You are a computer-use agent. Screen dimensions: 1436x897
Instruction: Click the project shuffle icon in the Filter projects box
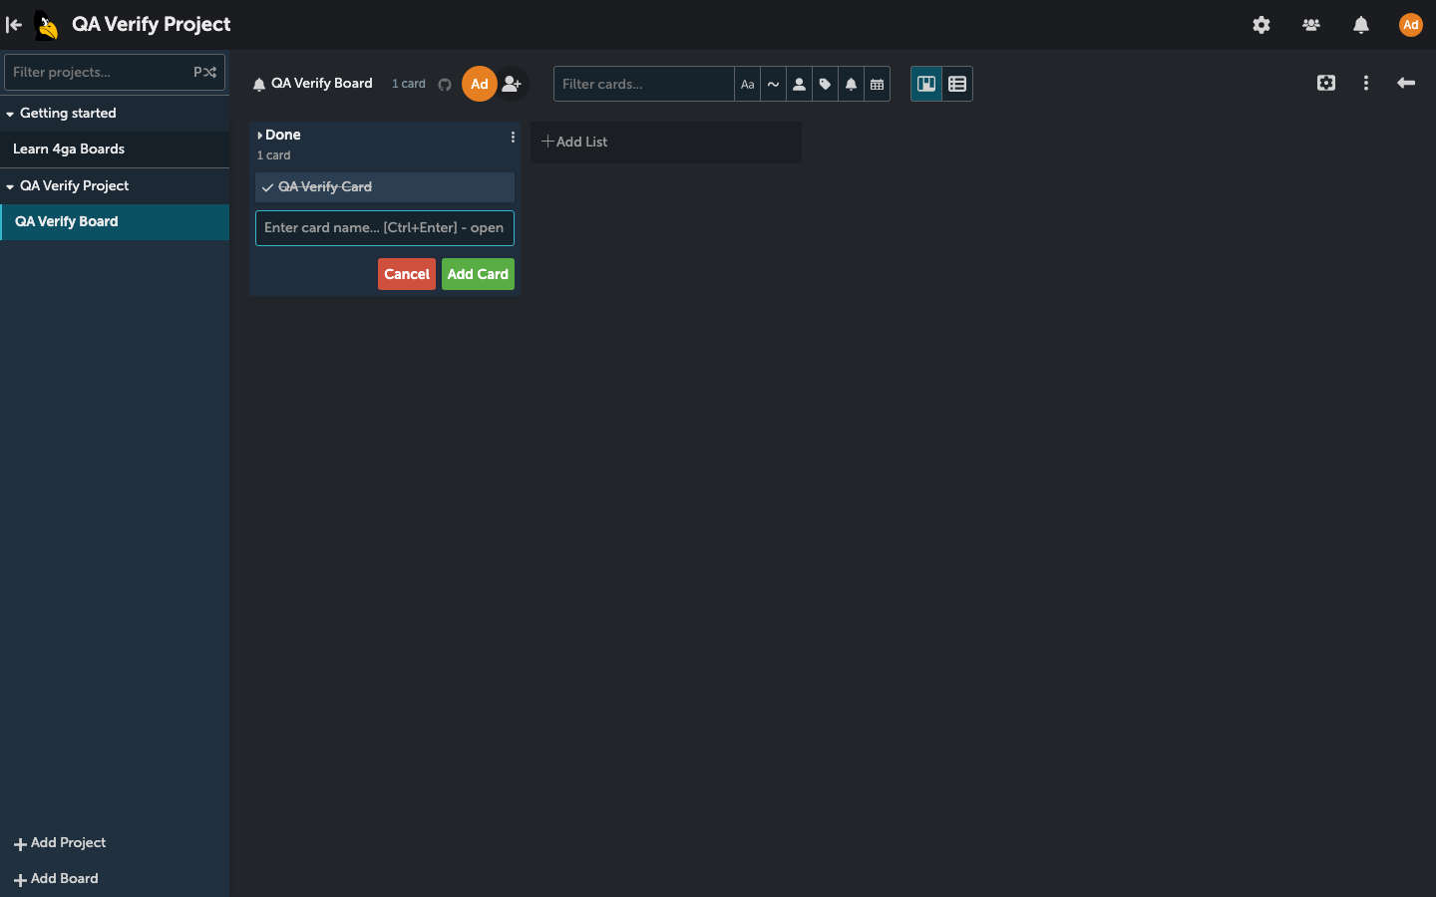click(x=204, y=72)
